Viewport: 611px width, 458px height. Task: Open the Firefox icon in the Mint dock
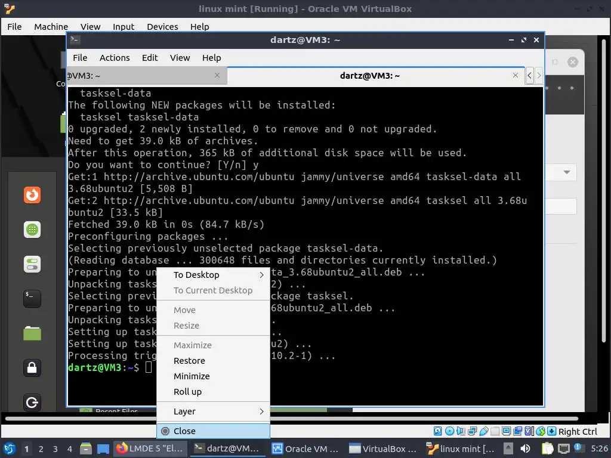(32, 195)
